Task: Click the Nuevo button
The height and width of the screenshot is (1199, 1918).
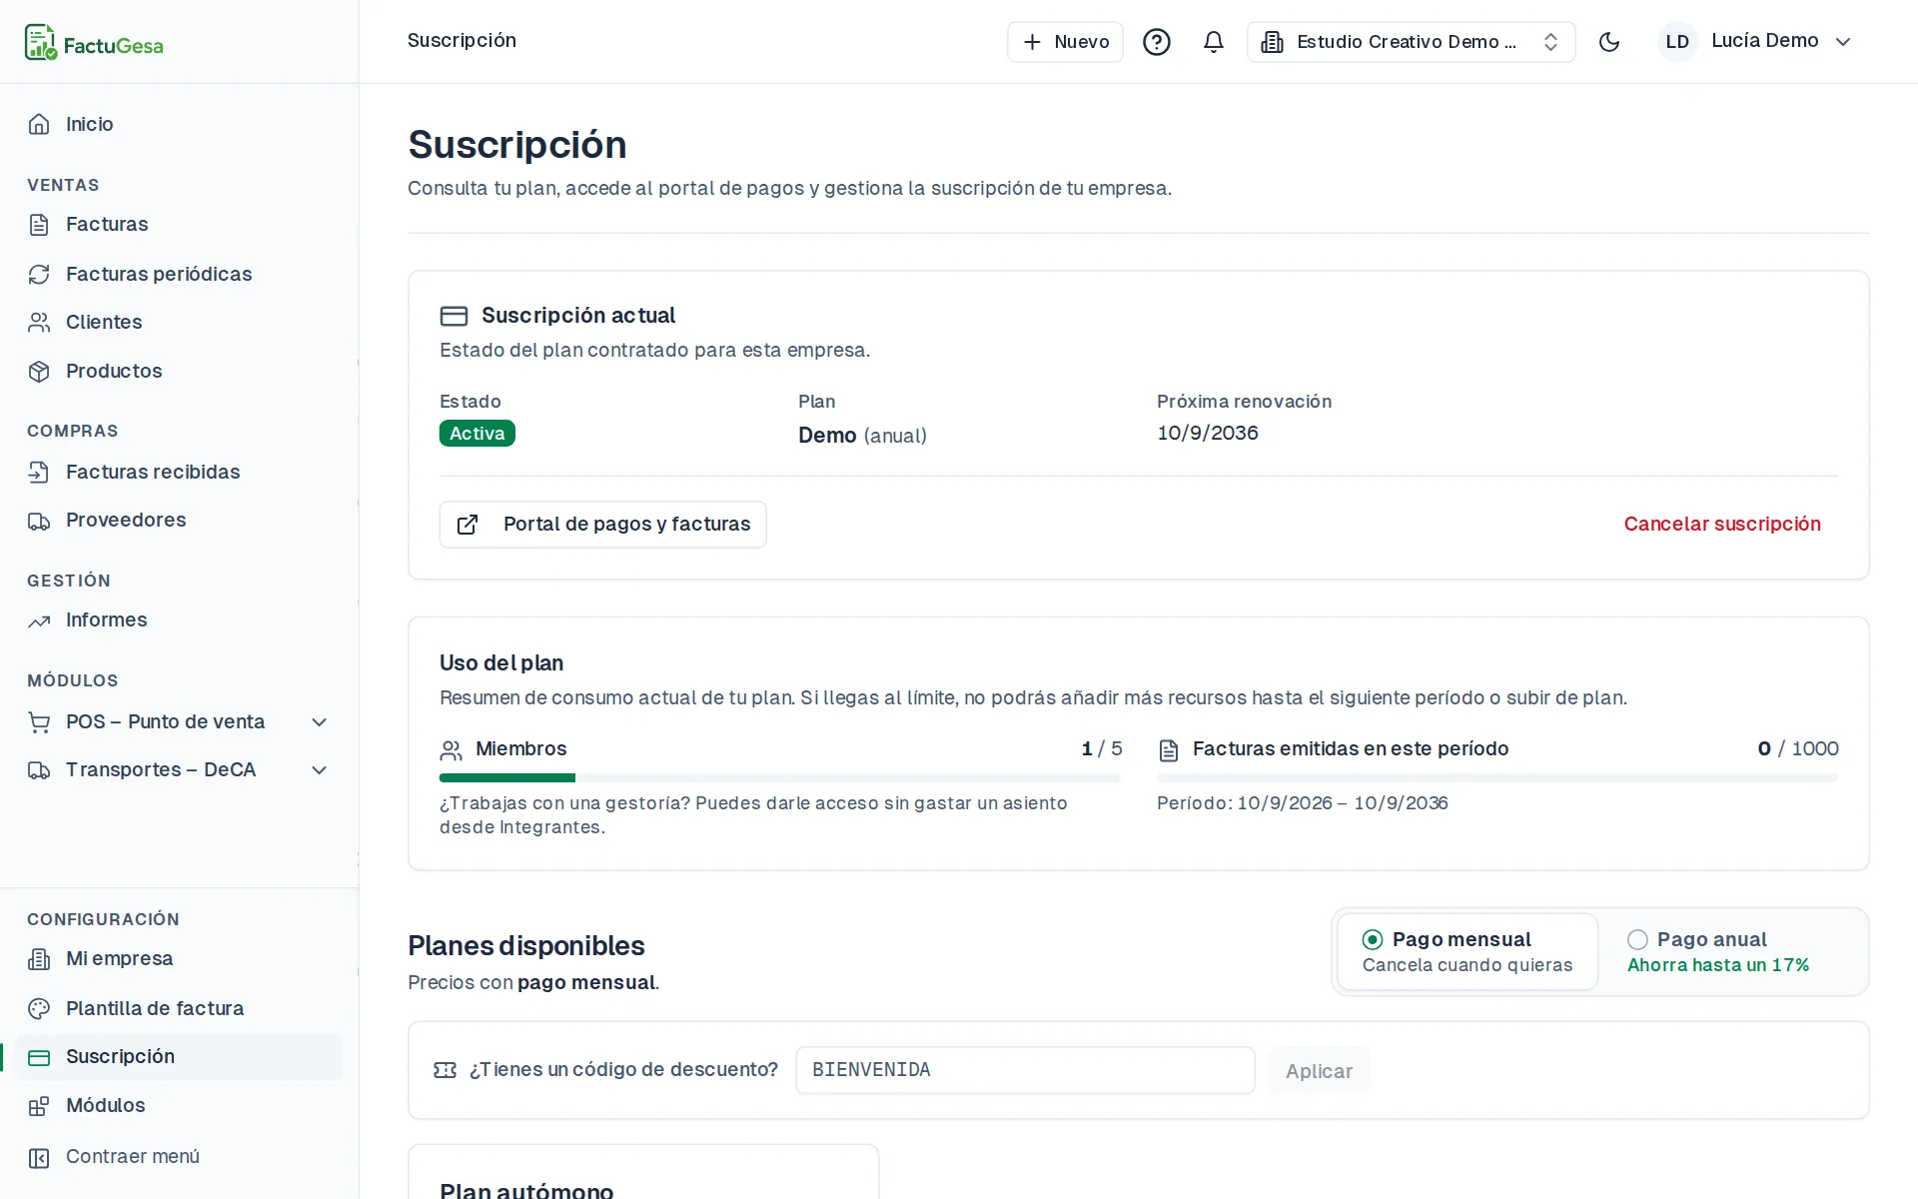Action: tap(1065, 42)
